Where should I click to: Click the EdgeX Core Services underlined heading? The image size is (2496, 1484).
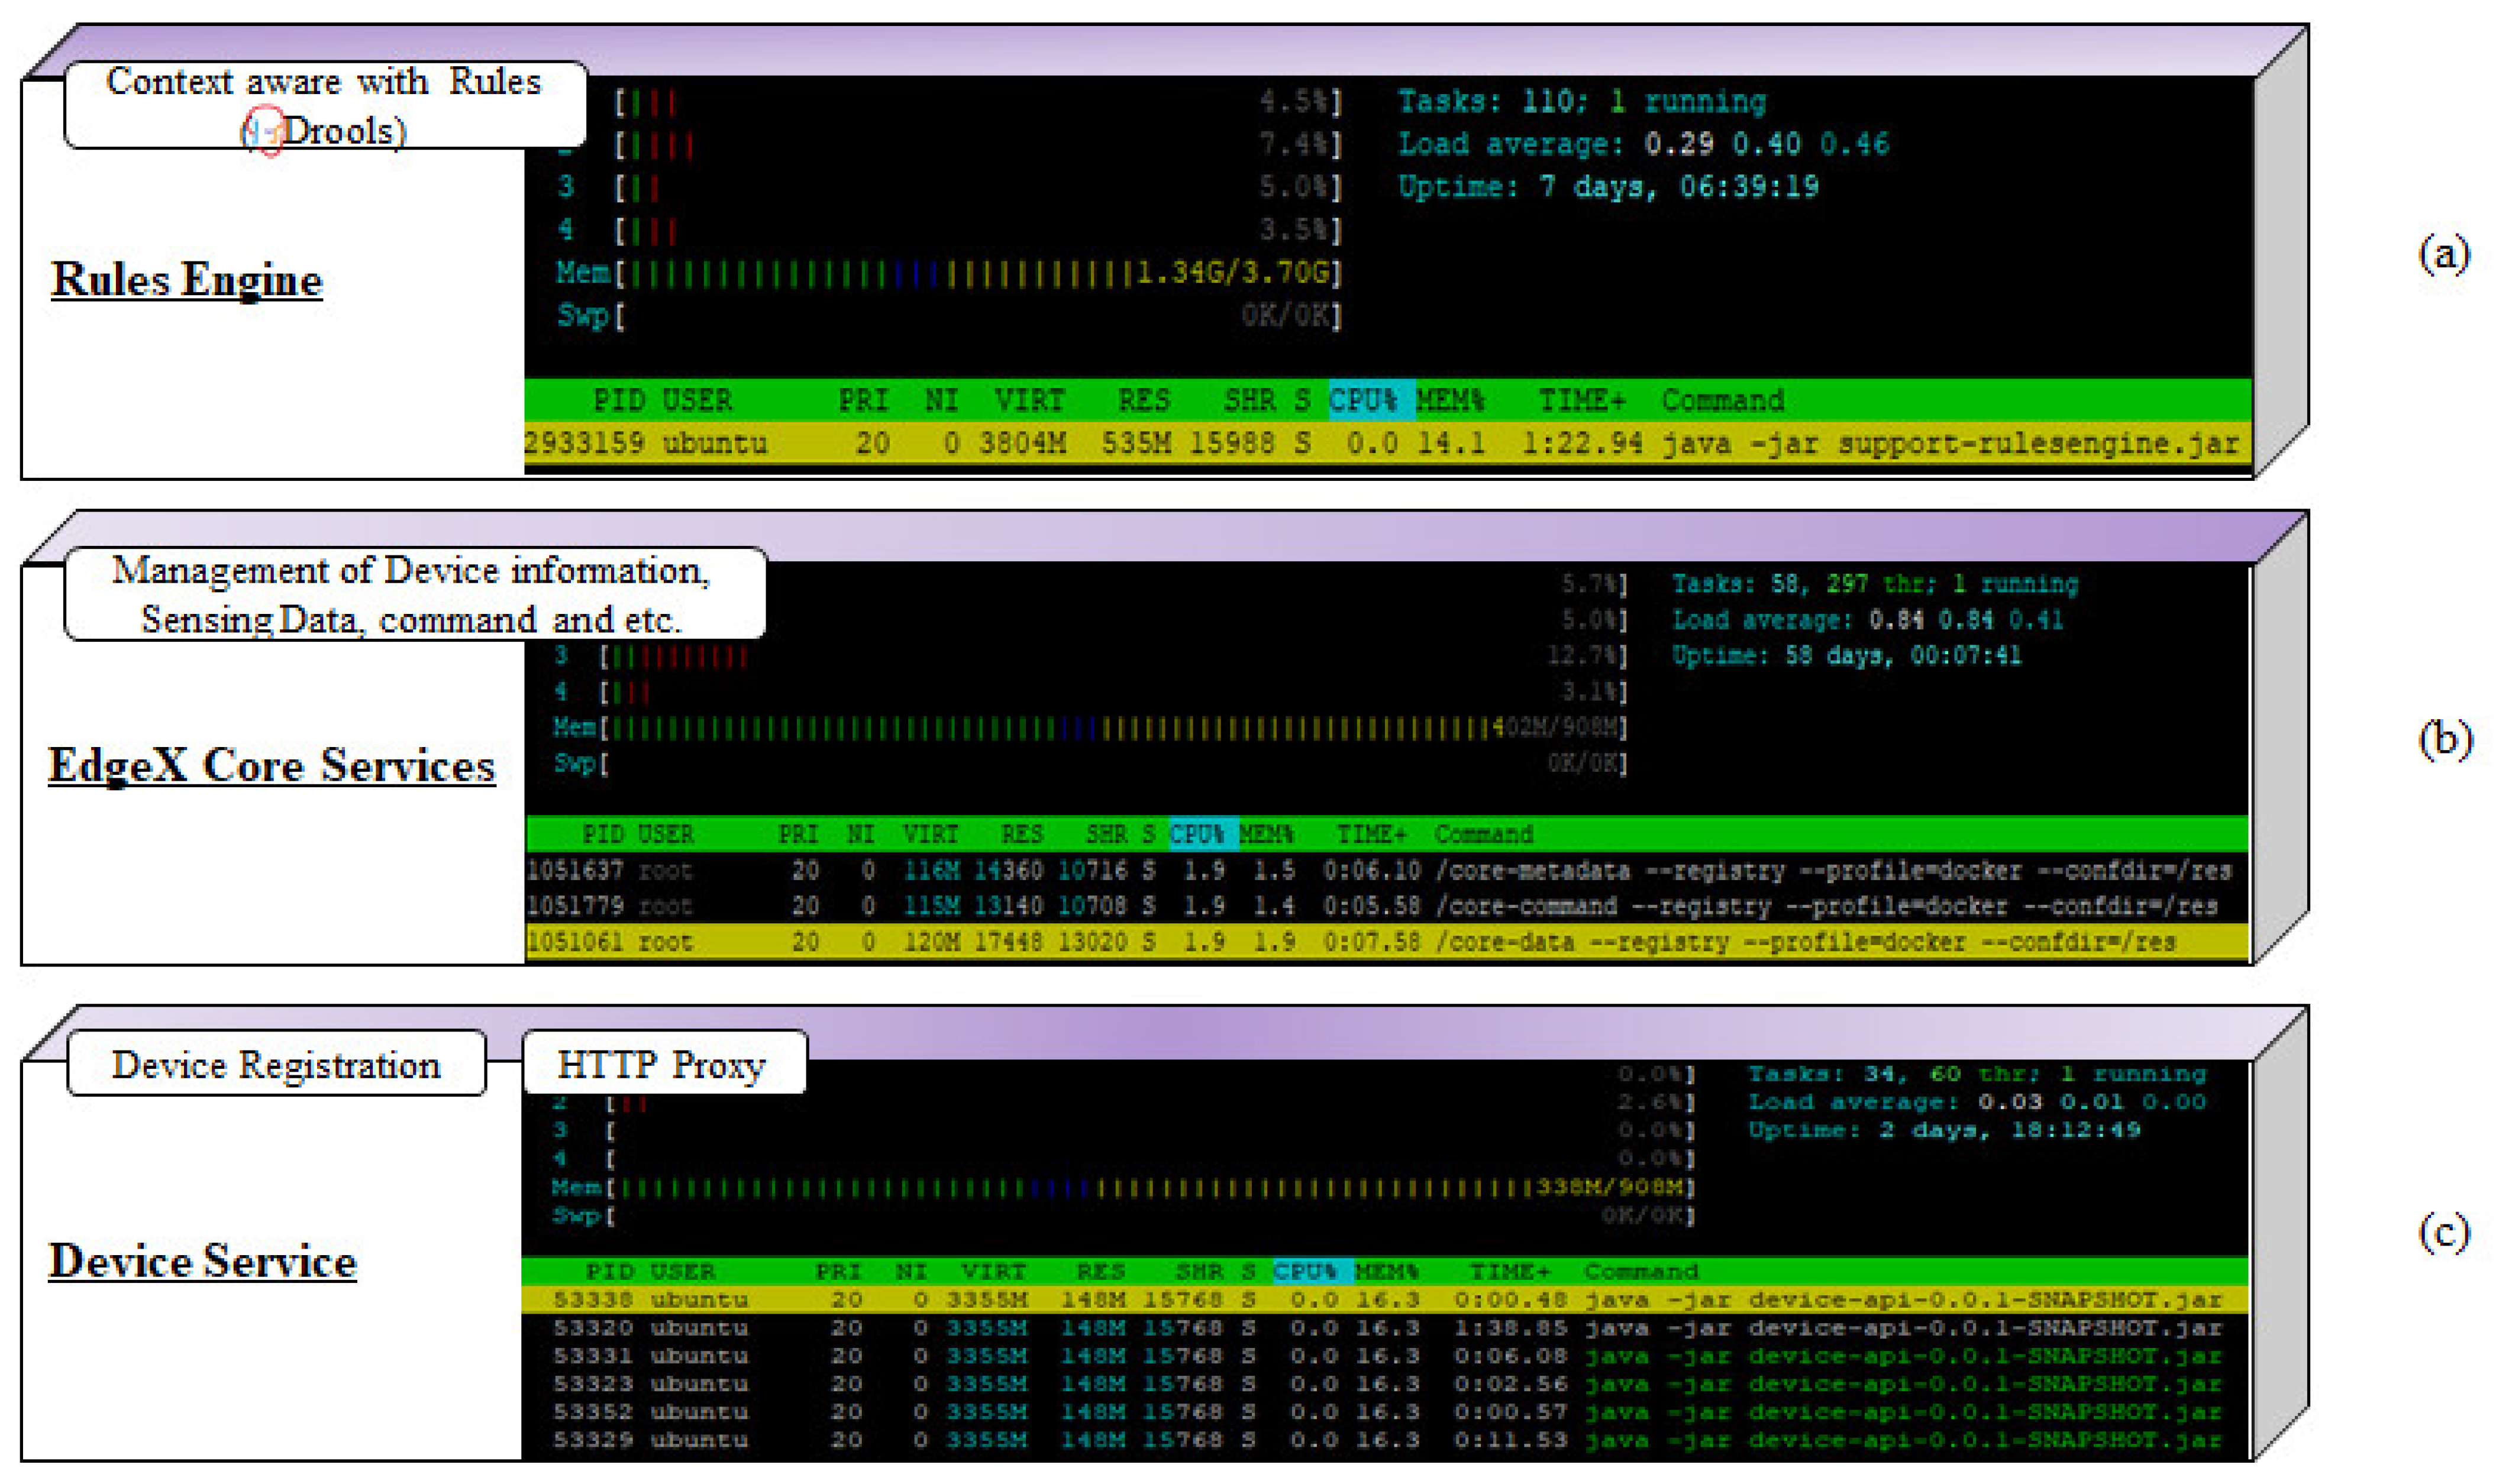coord(272,766)
